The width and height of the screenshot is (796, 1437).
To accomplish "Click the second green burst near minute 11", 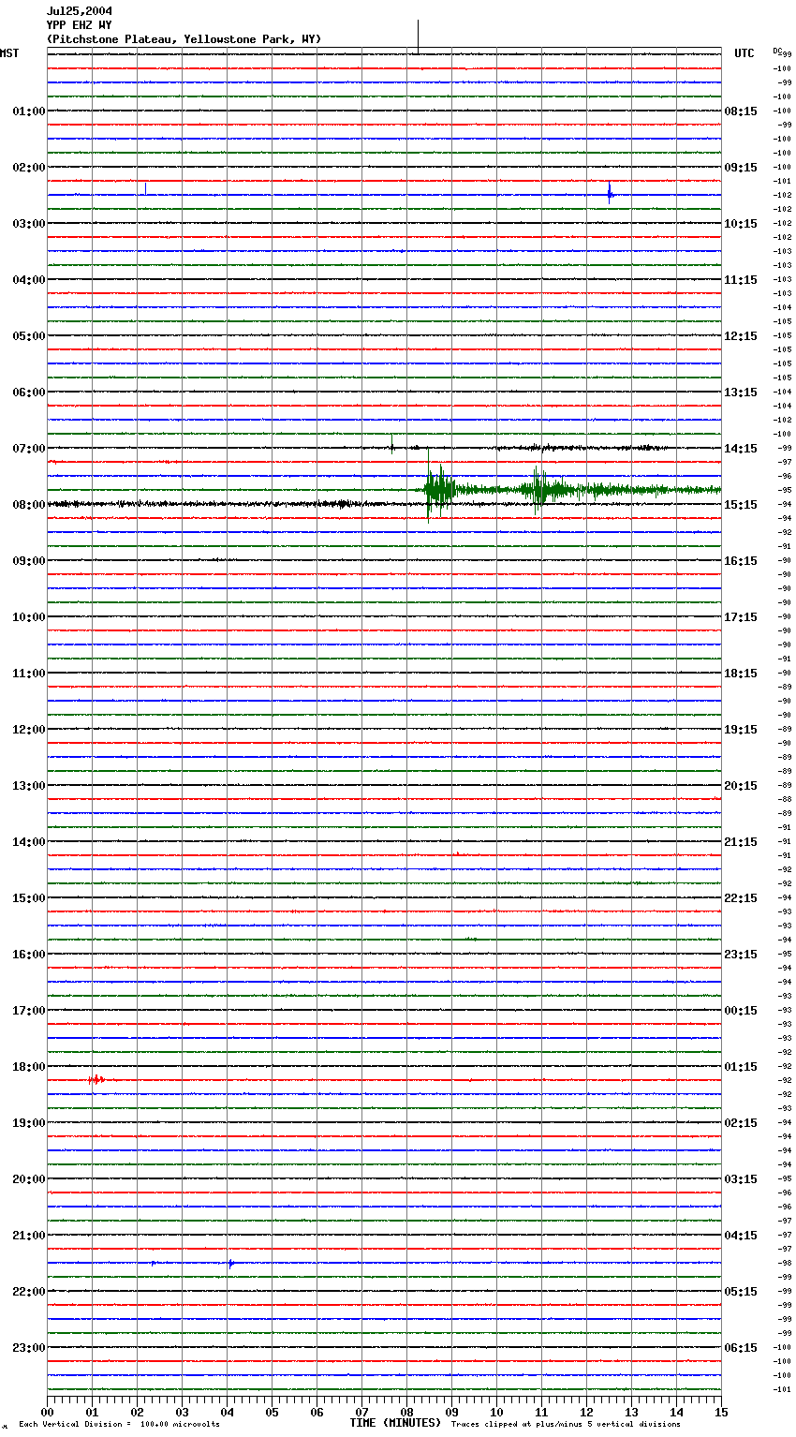I will [x=541, y=489].
